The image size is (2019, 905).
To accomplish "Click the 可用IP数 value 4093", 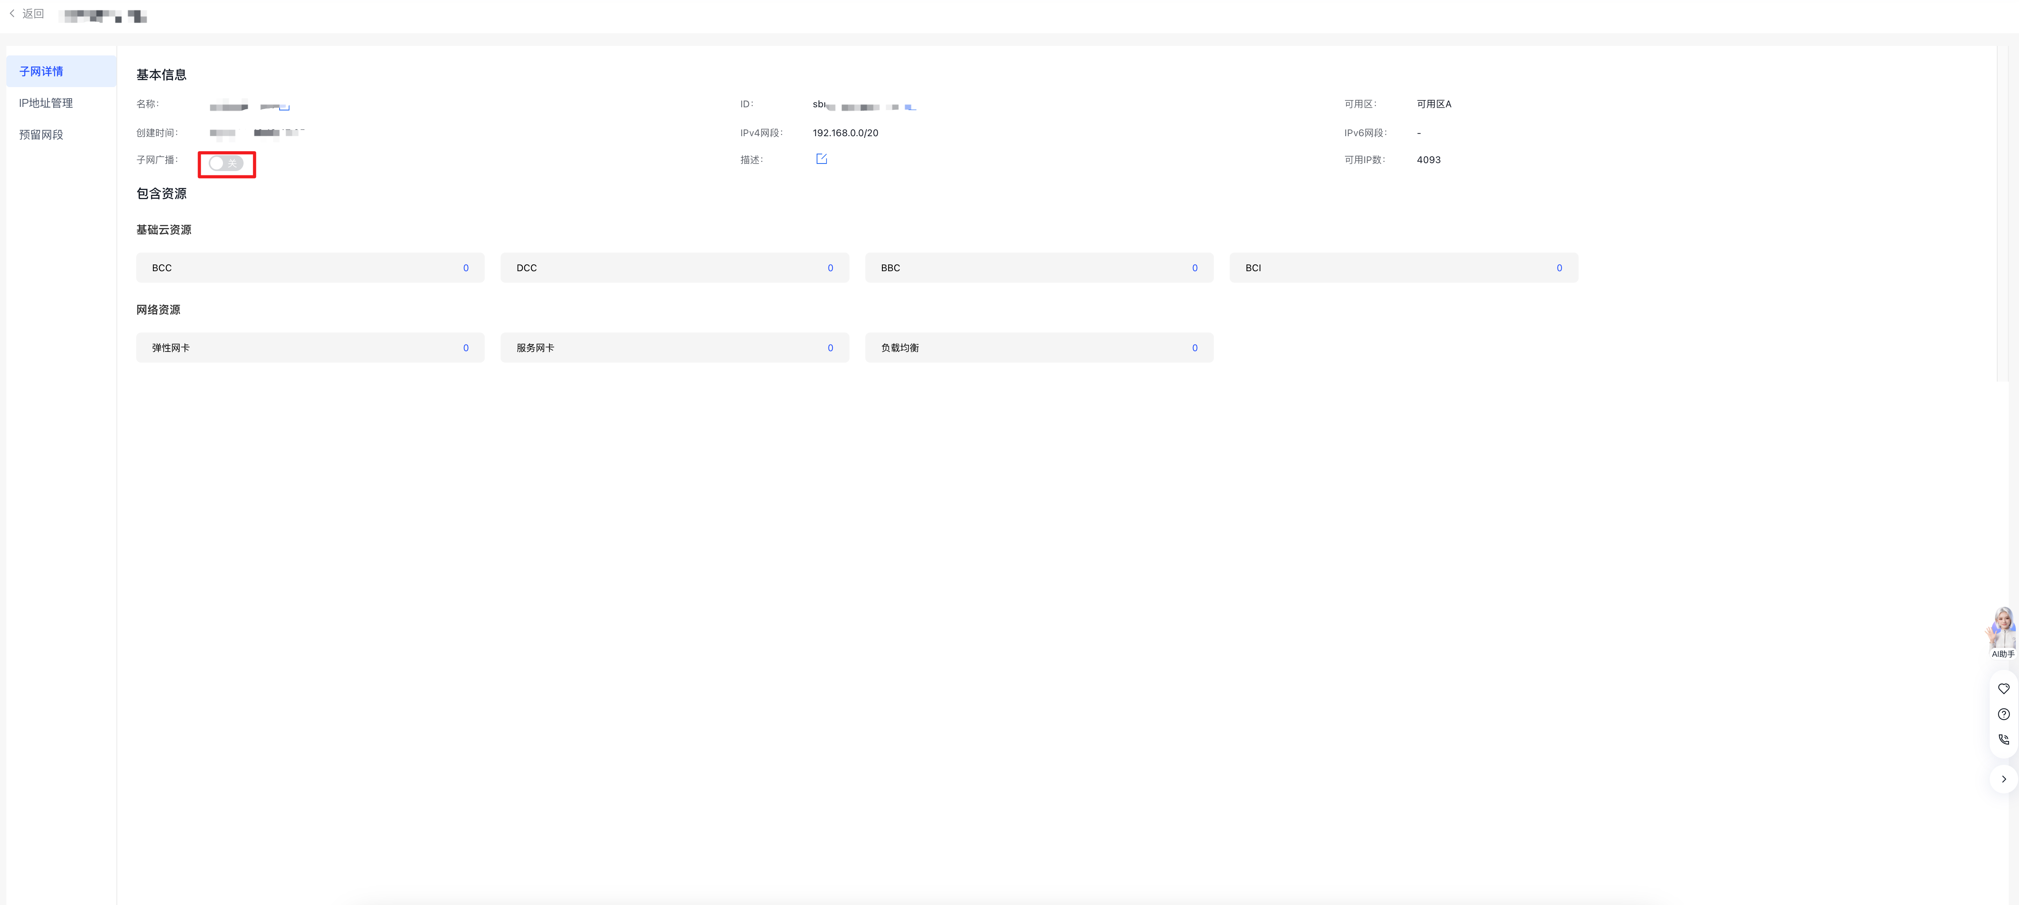I will 1428,160.
